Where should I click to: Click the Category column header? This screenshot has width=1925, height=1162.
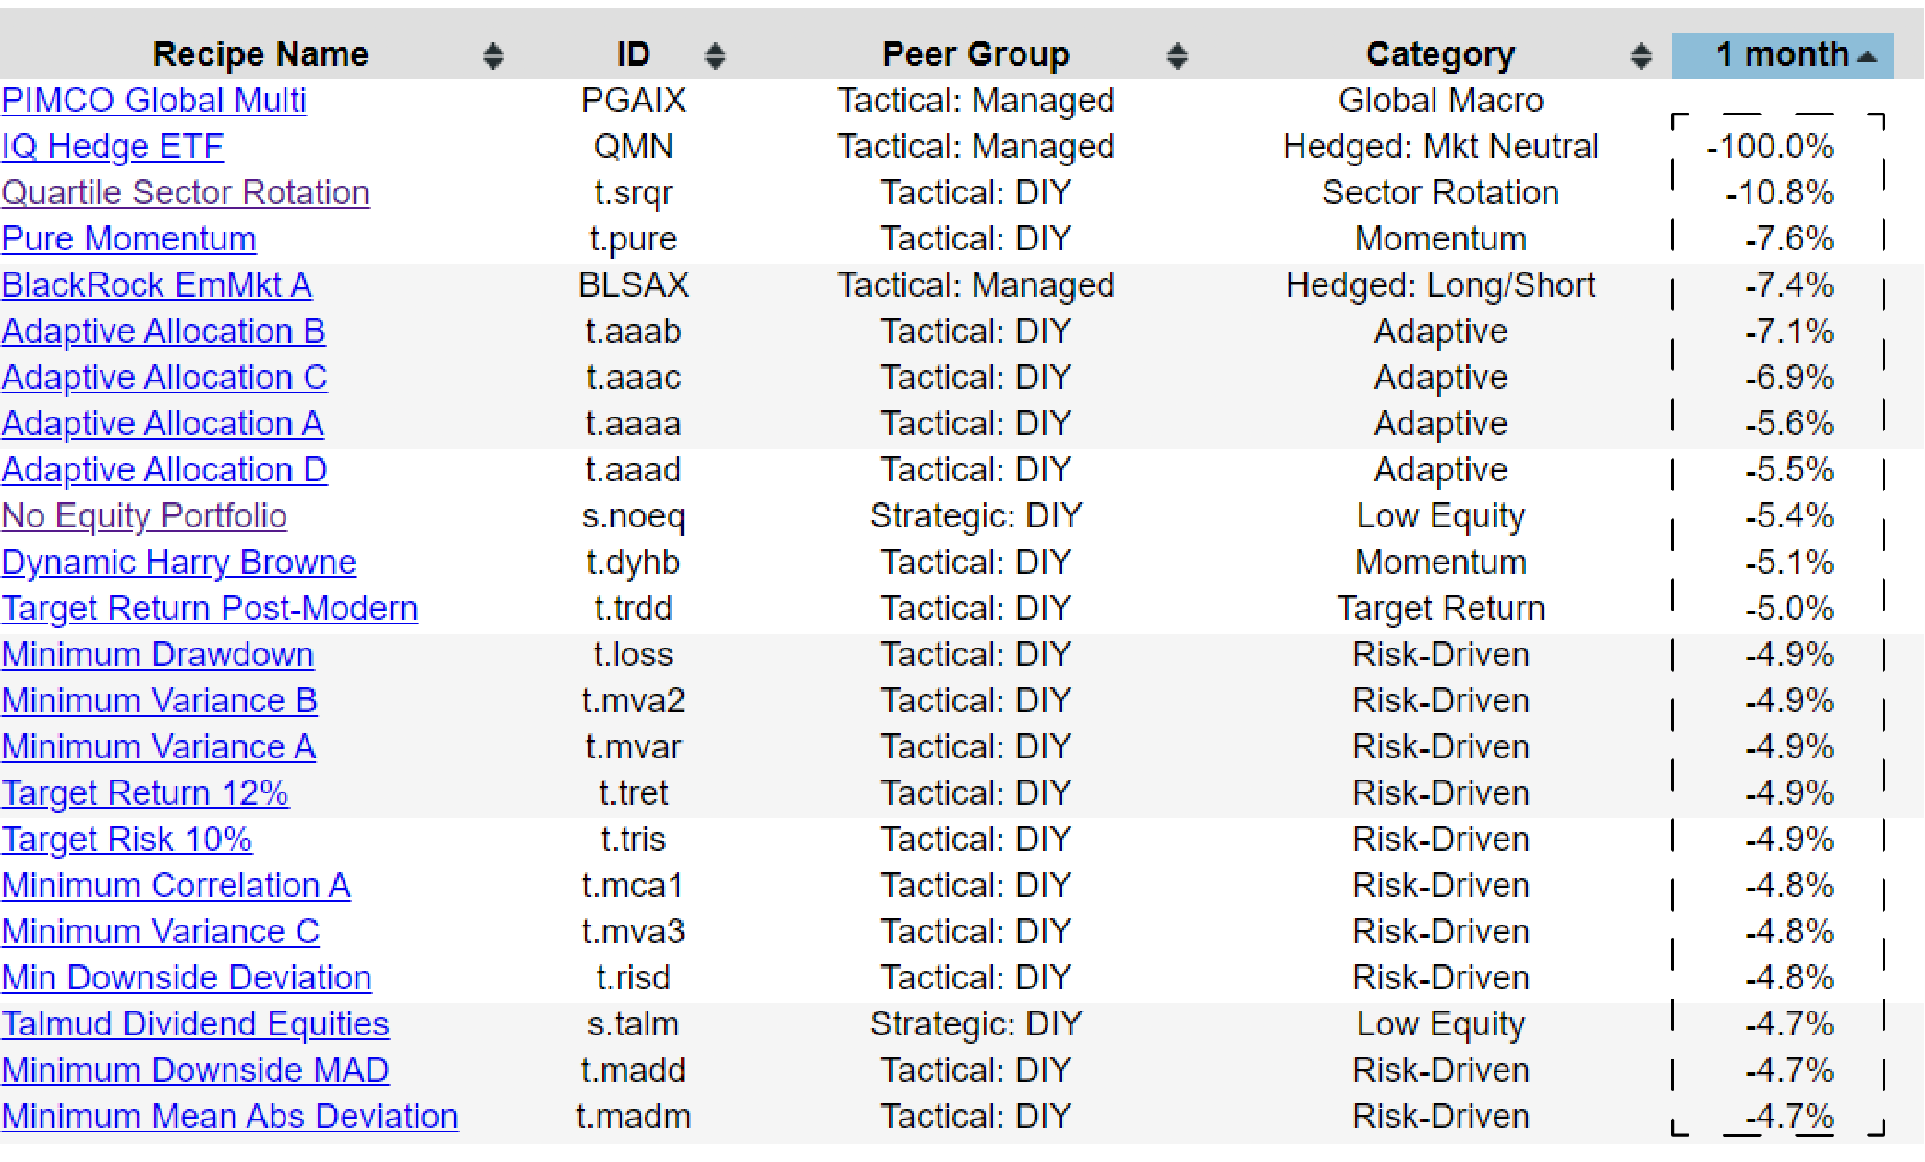pos(1440,54)
